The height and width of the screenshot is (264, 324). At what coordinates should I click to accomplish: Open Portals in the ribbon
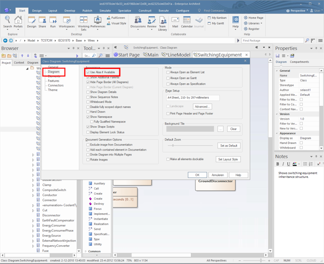pyautogui.click(x=18, y=22)
